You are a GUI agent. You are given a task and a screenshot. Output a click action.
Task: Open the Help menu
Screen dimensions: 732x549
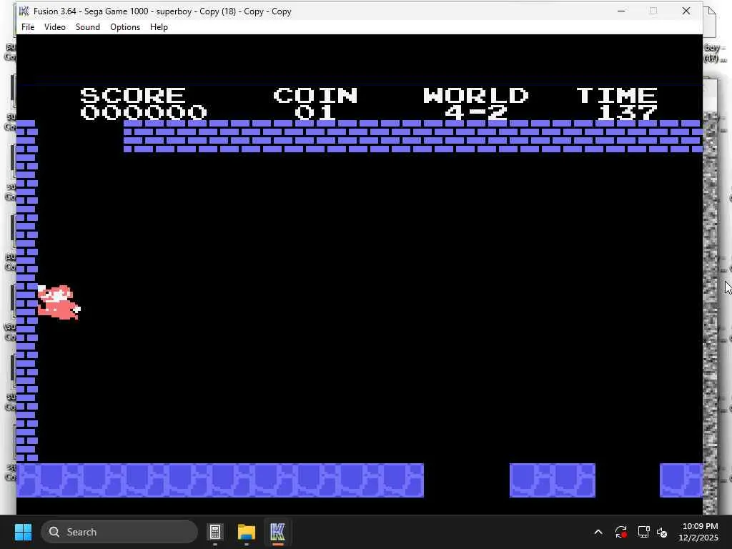pos(159,27)
